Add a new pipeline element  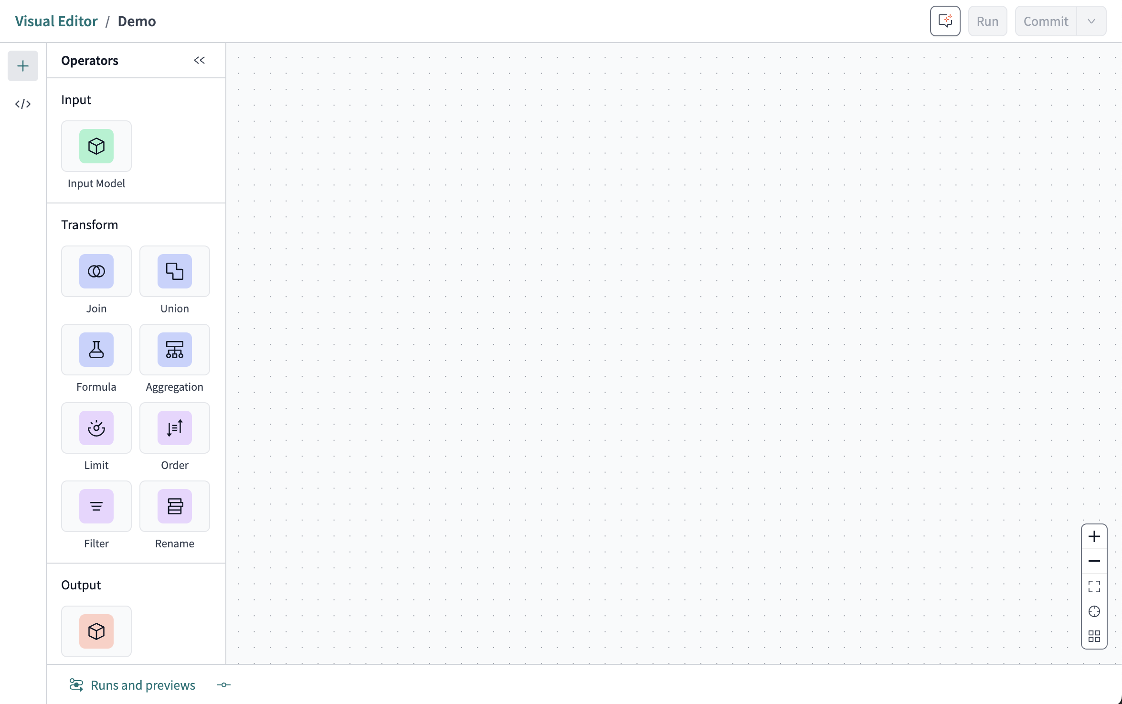pyautogui.click(x=23, y=65)
